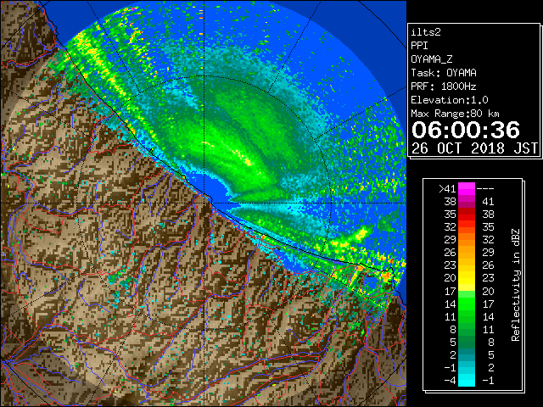The height and width of the screenshot is (407, 543).
Task: Click the date '26 OCT 2018 JST'
Action: [474, 148]
